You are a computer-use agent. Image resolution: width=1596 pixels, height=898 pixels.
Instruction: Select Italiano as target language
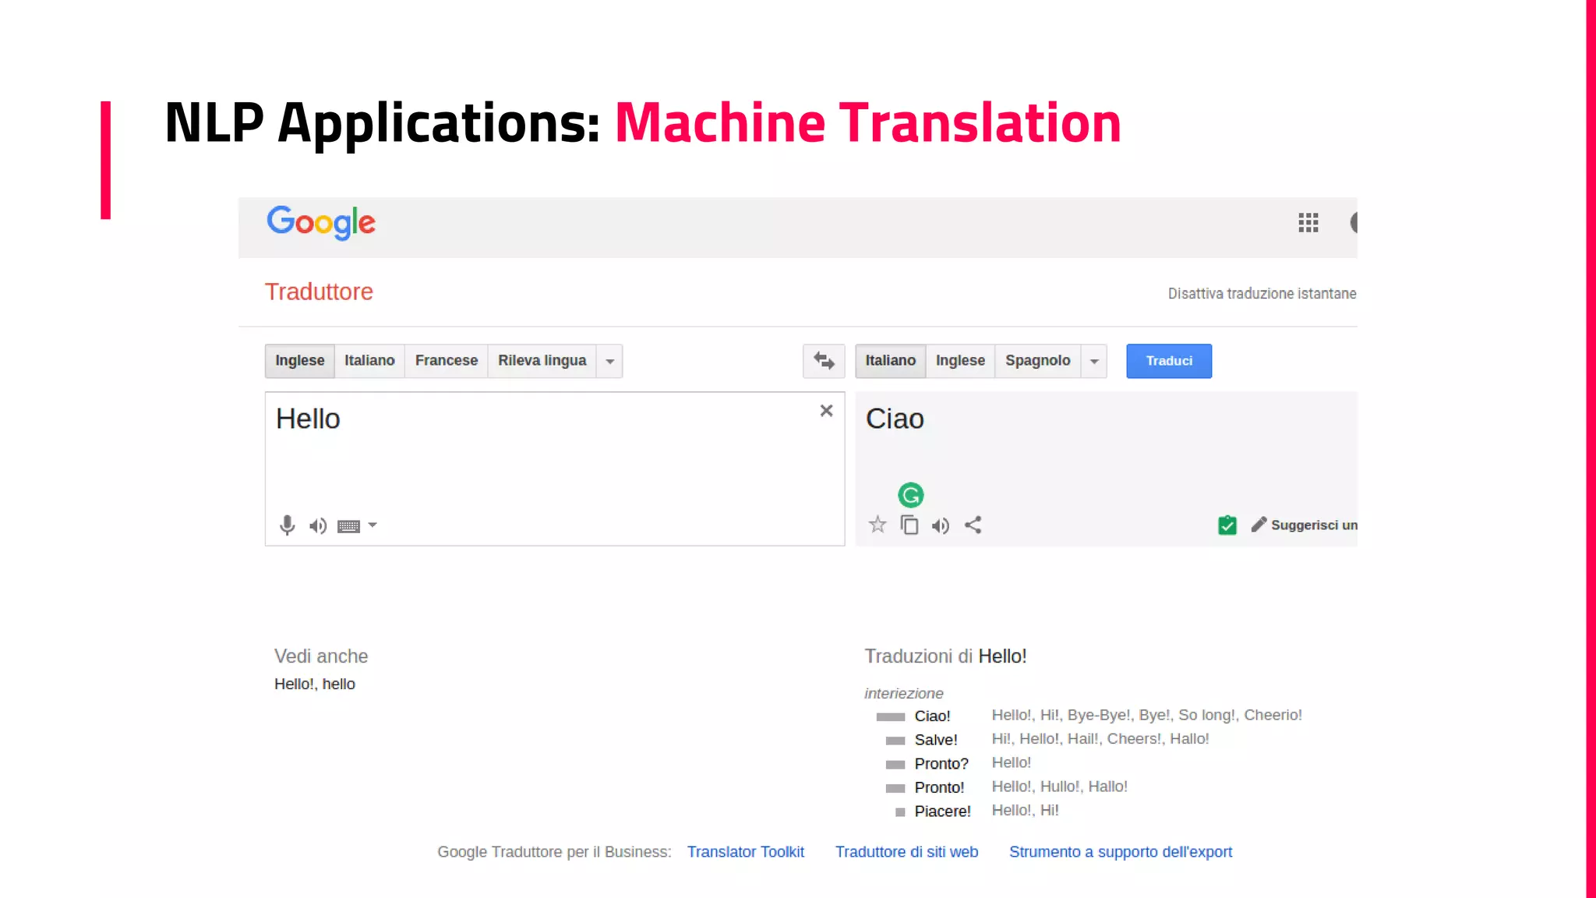click(890, 361)
